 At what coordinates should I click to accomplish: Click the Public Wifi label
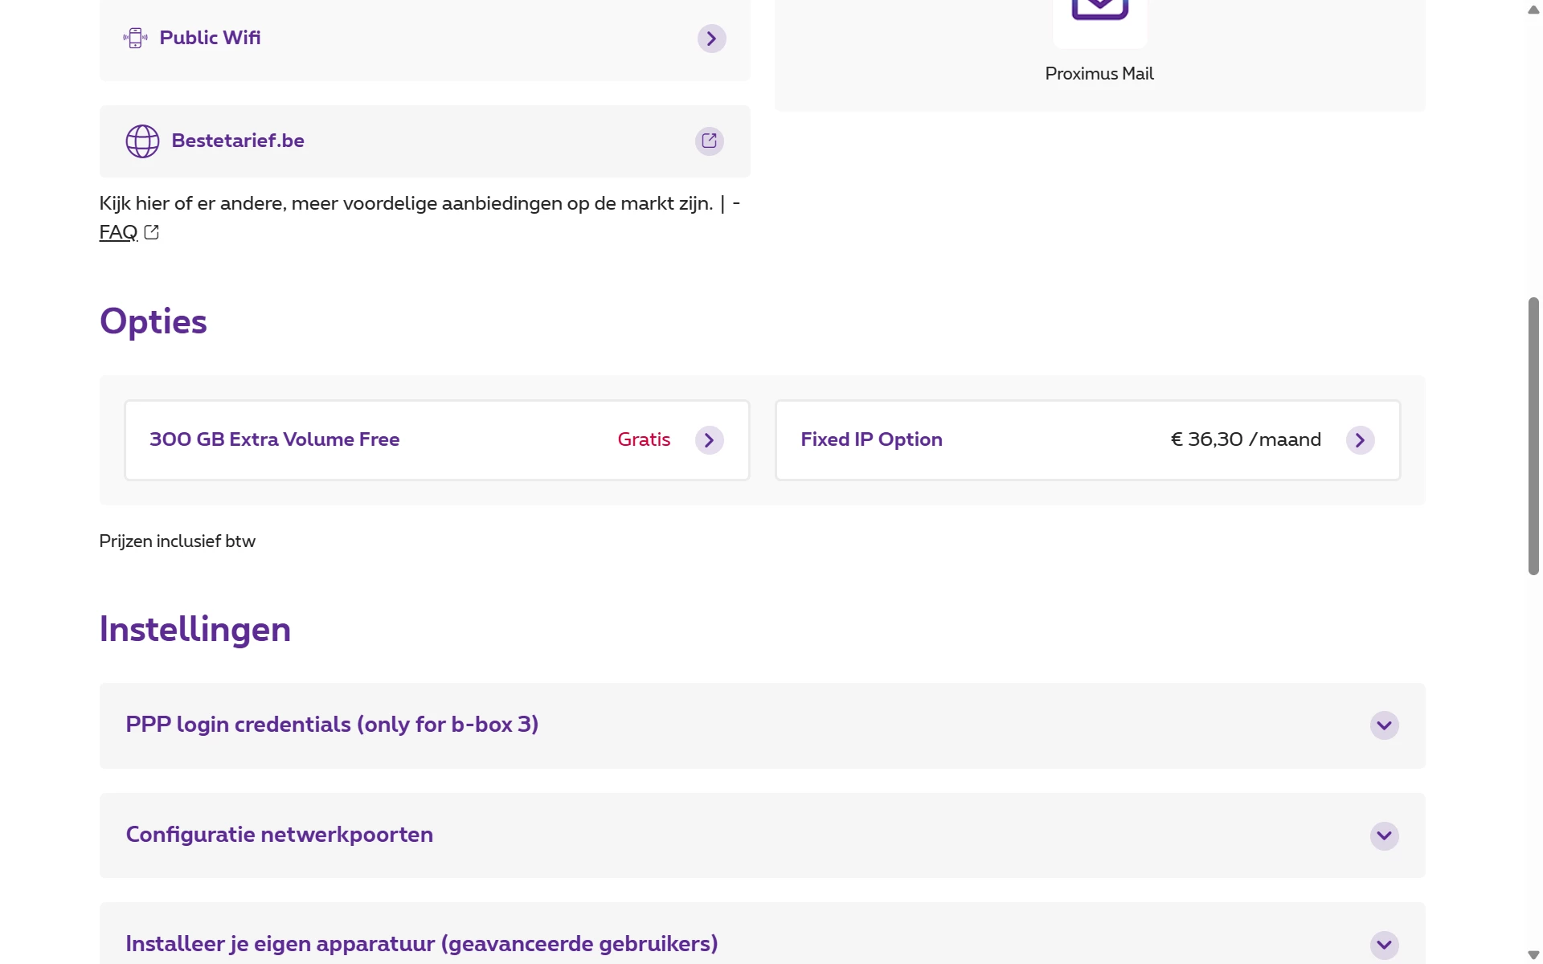tap(210, 38)
